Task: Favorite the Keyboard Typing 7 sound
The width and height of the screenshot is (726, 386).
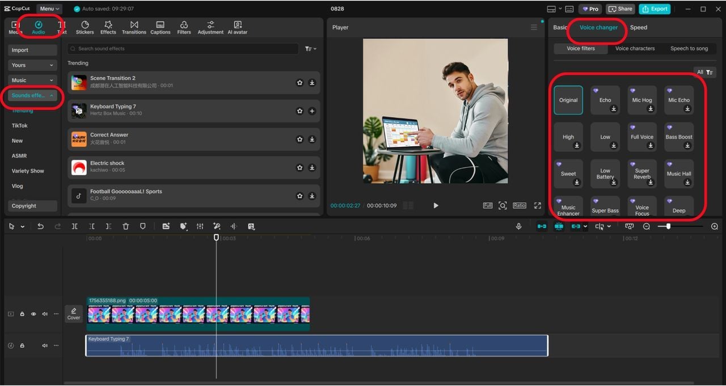Action: coord(299,111)
